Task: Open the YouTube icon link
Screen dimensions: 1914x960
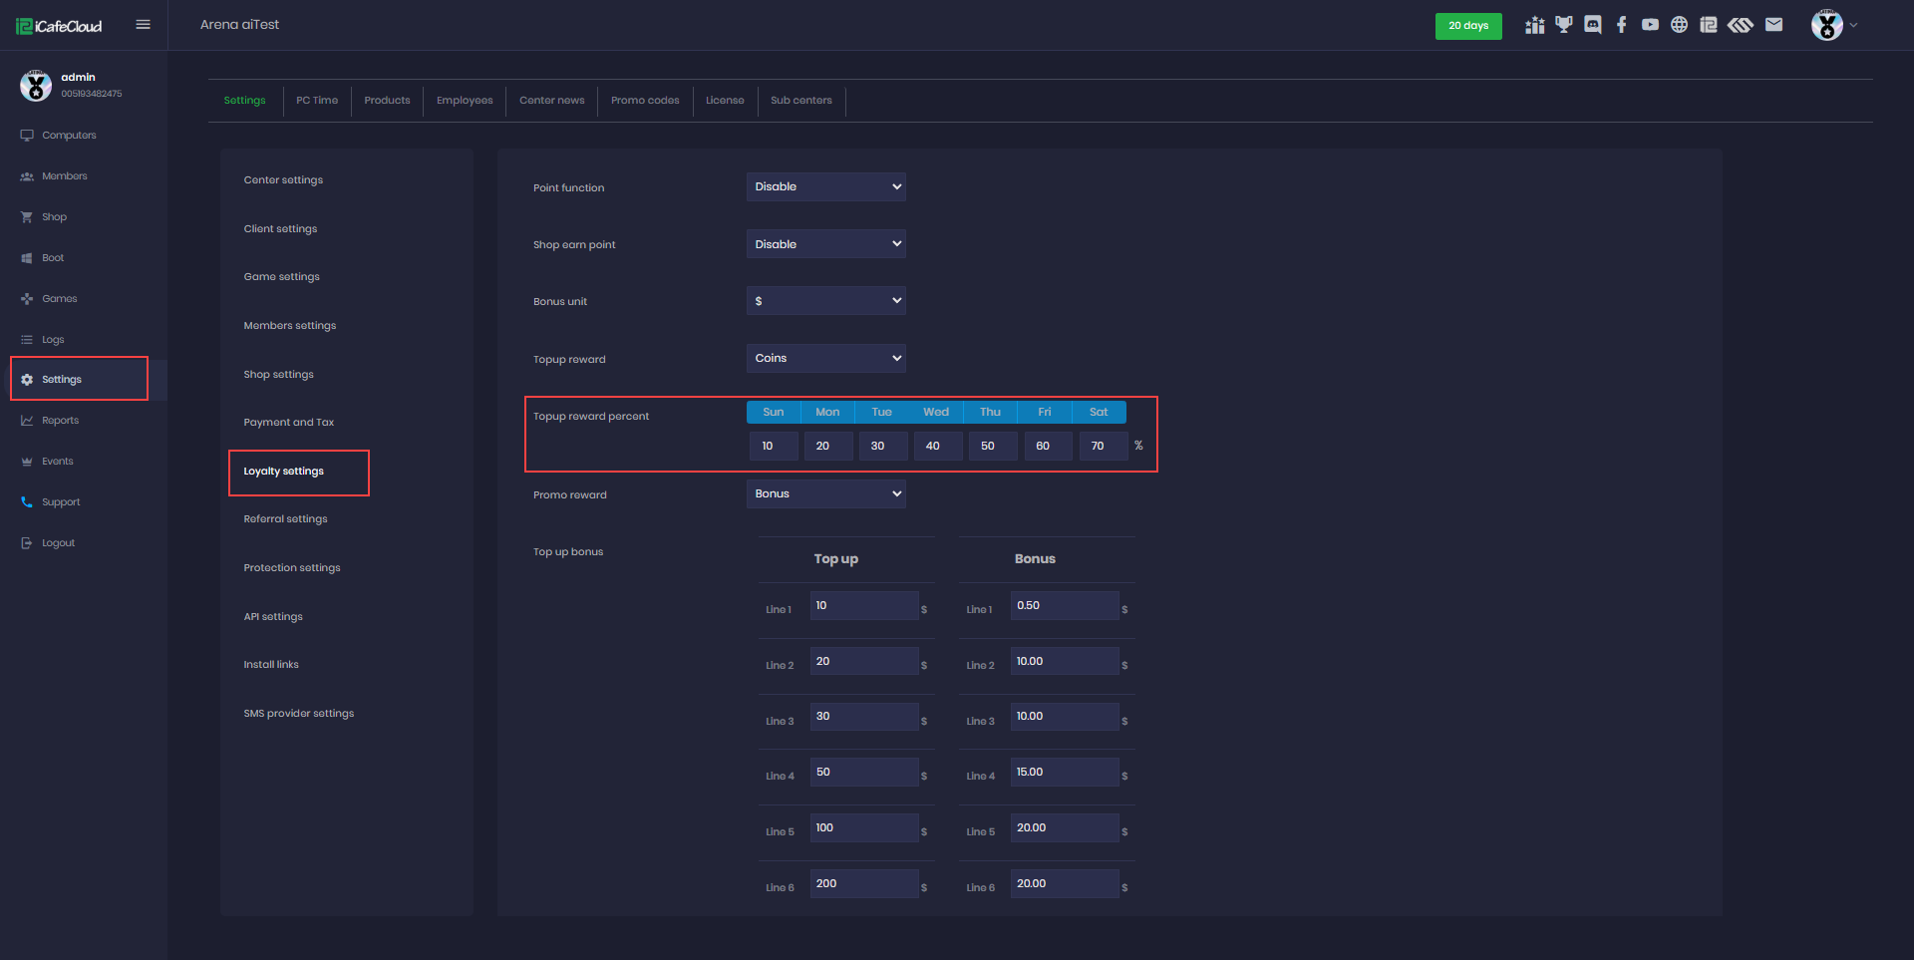Action: pos(1651,25)
